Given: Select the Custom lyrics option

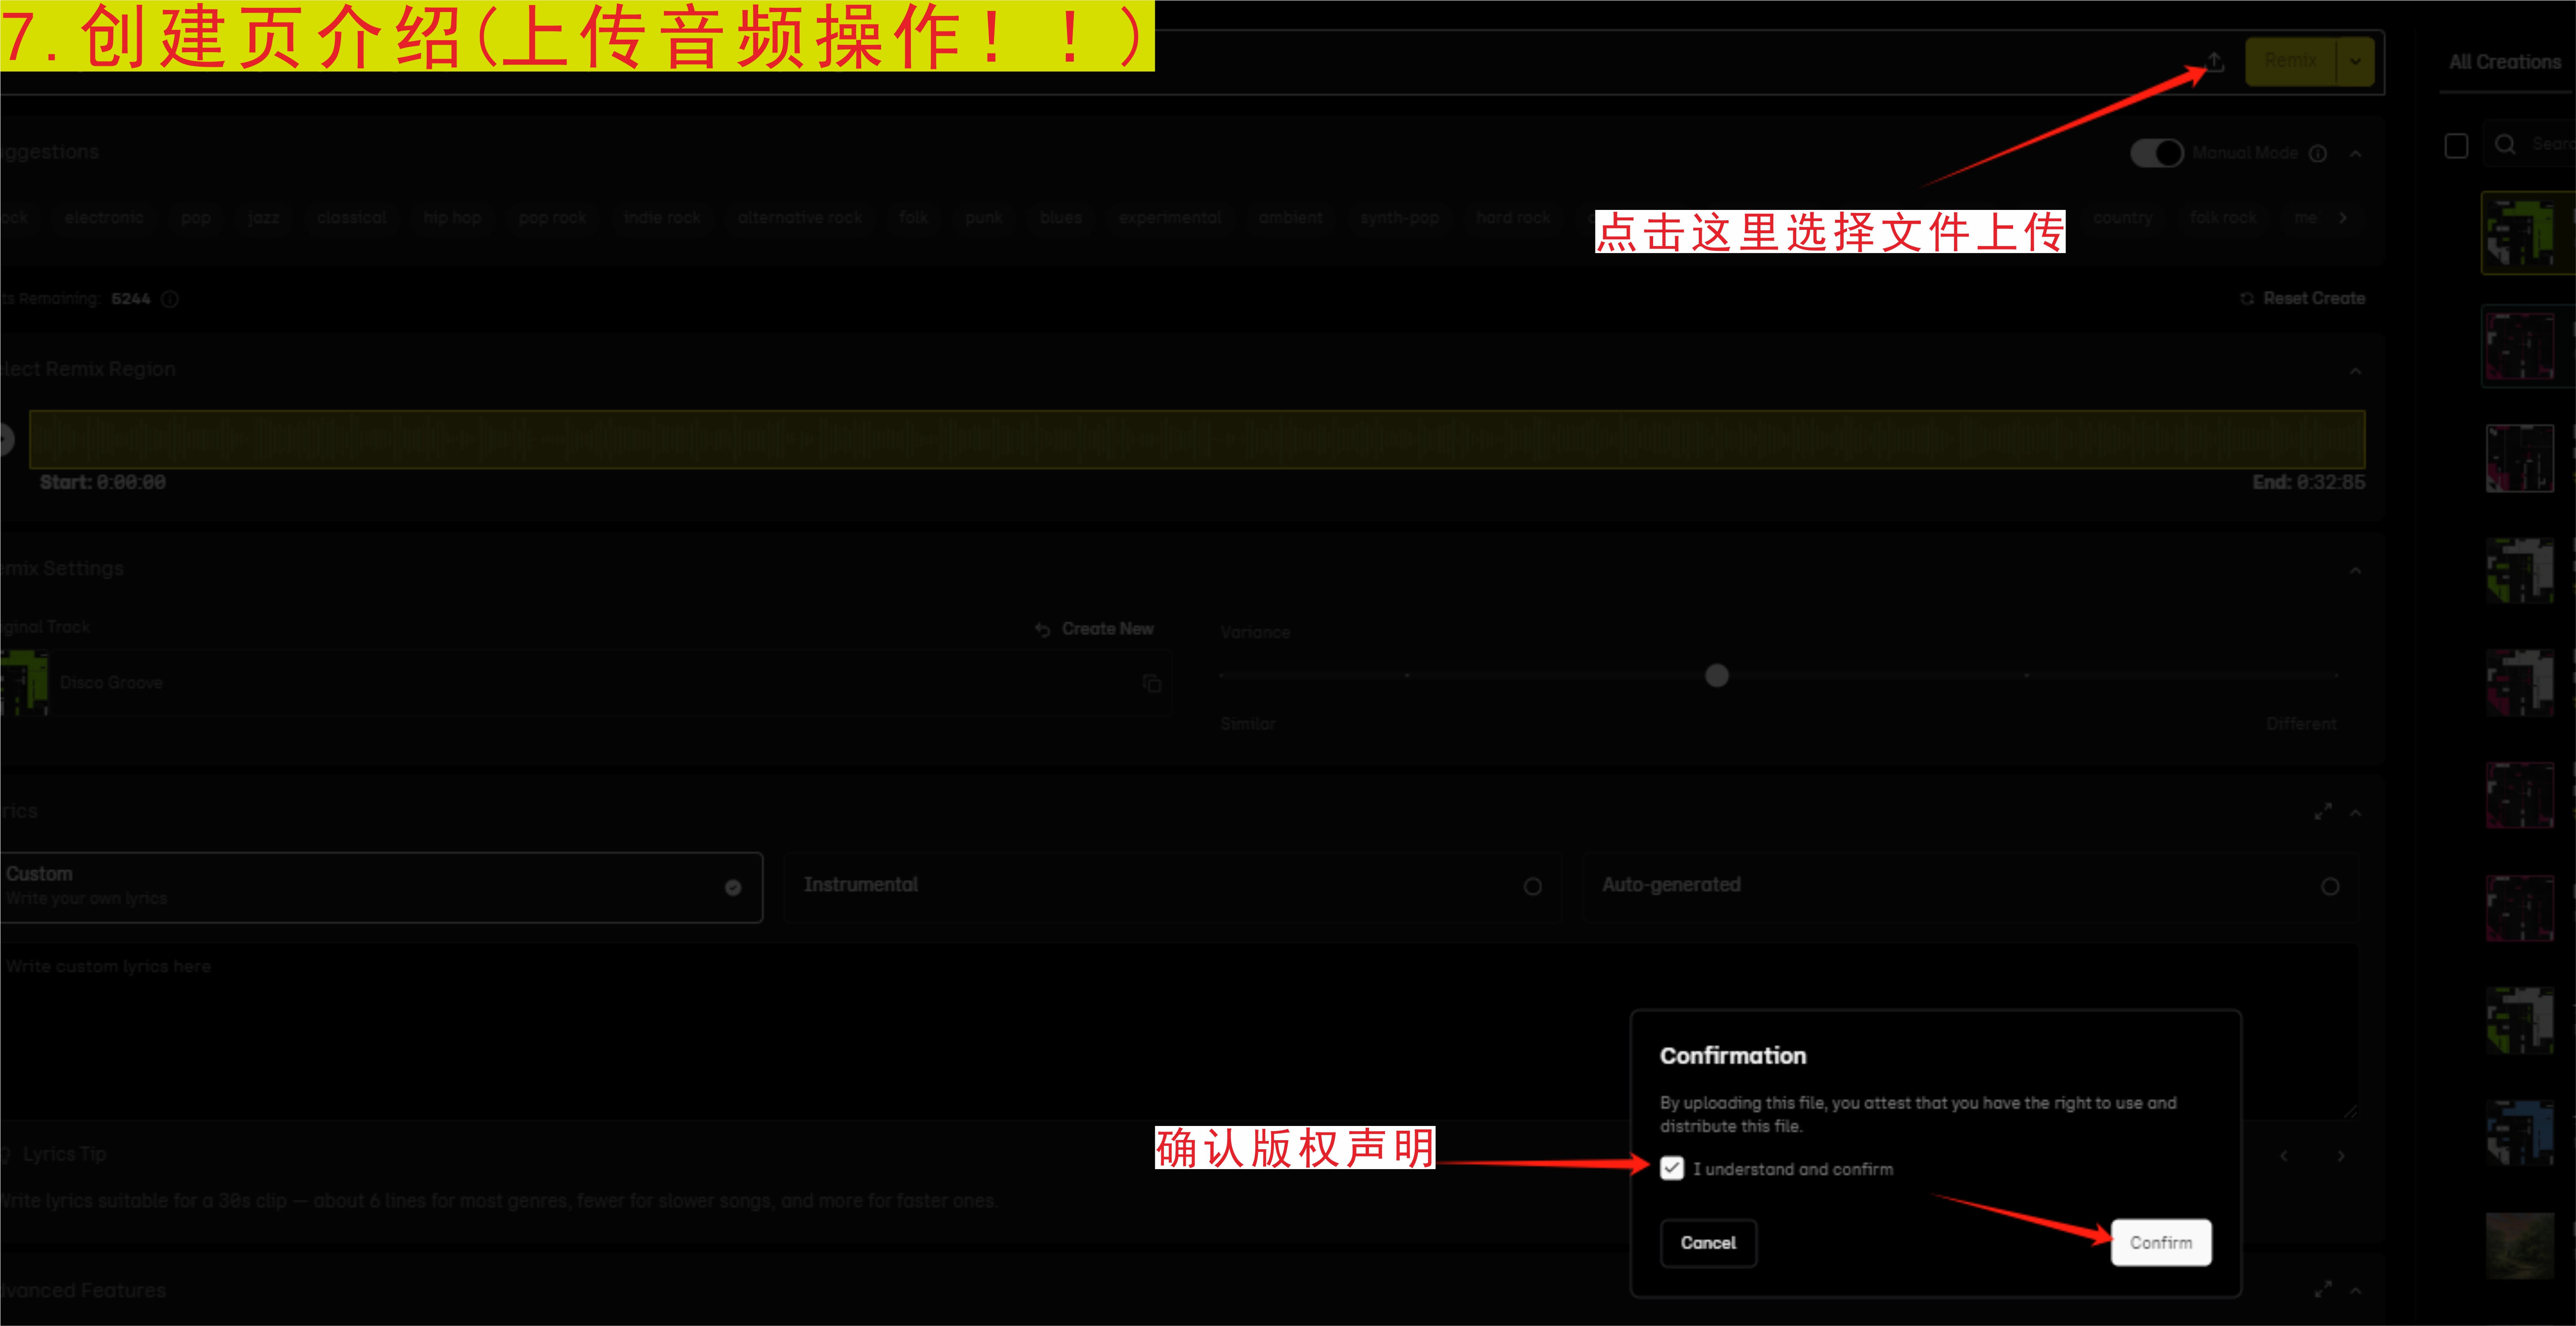Looking at the screenshot, I should 381,887.
